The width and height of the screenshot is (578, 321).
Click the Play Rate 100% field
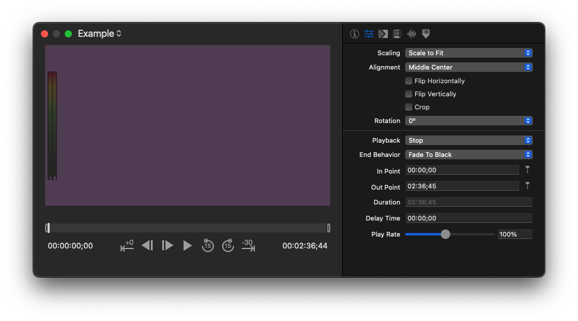(x=514, y=234)
